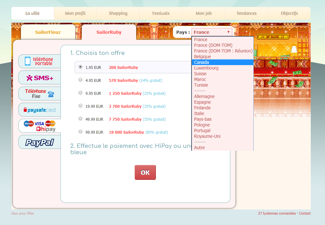Choose the SMS+ payment method
The image size is (325, 225).
[40, 77]
